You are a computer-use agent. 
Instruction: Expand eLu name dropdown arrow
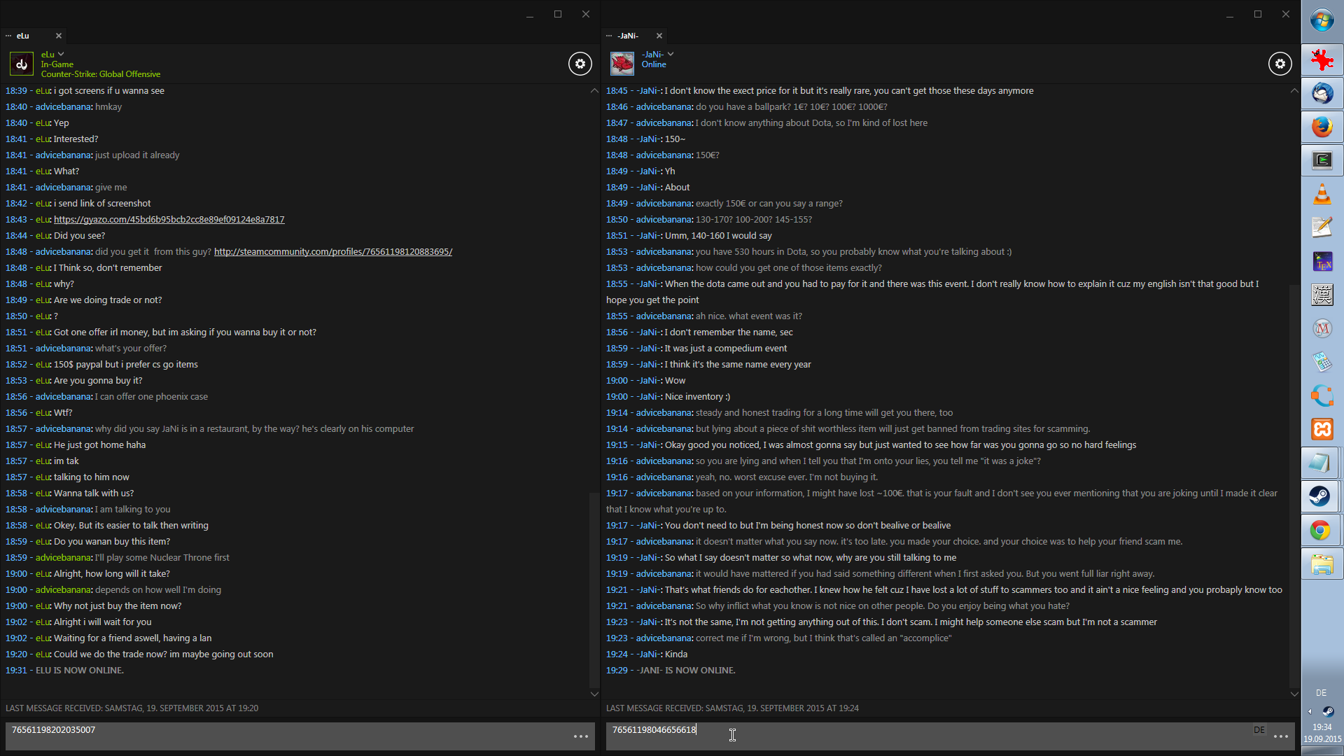pos(61,54)
